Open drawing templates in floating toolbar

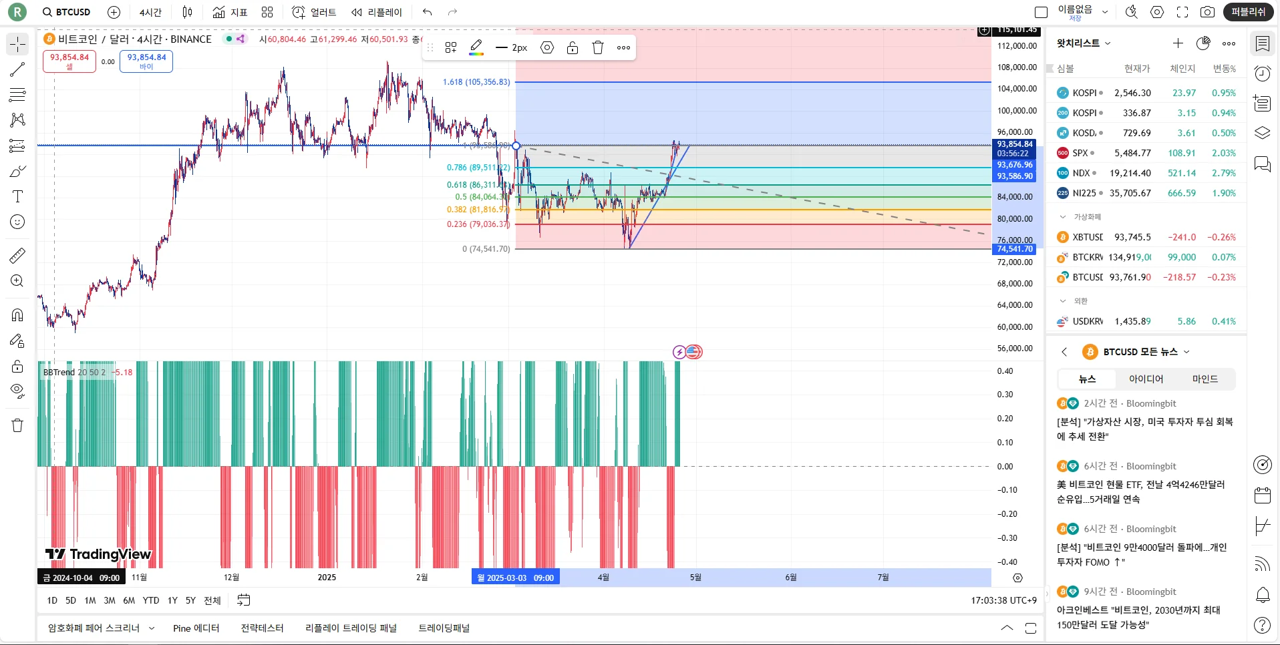pyautogui.click(x=451, y=47)
